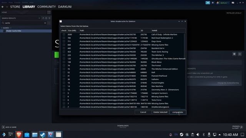Viewport: 246px width, 138px height.
Task: Select the Tesla Force row name
Action: pos(156,100)
